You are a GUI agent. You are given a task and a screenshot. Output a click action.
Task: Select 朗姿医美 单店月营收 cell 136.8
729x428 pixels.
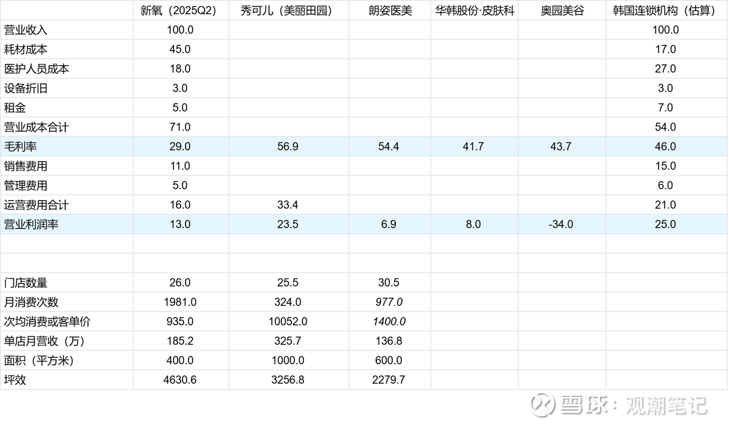(389, 341)
